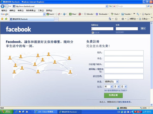Image resolution: width=153 pixels, height=114 pixels.
Task: Click the 姓氏 last name field
Action: click(x=124, y=53)
